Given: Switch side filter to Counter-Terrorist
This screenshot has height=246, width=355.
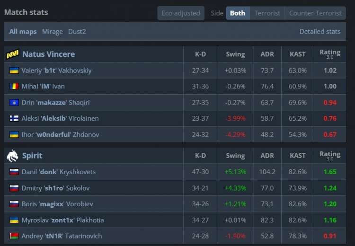Looking at the screenshot, I should click(315, 13).
